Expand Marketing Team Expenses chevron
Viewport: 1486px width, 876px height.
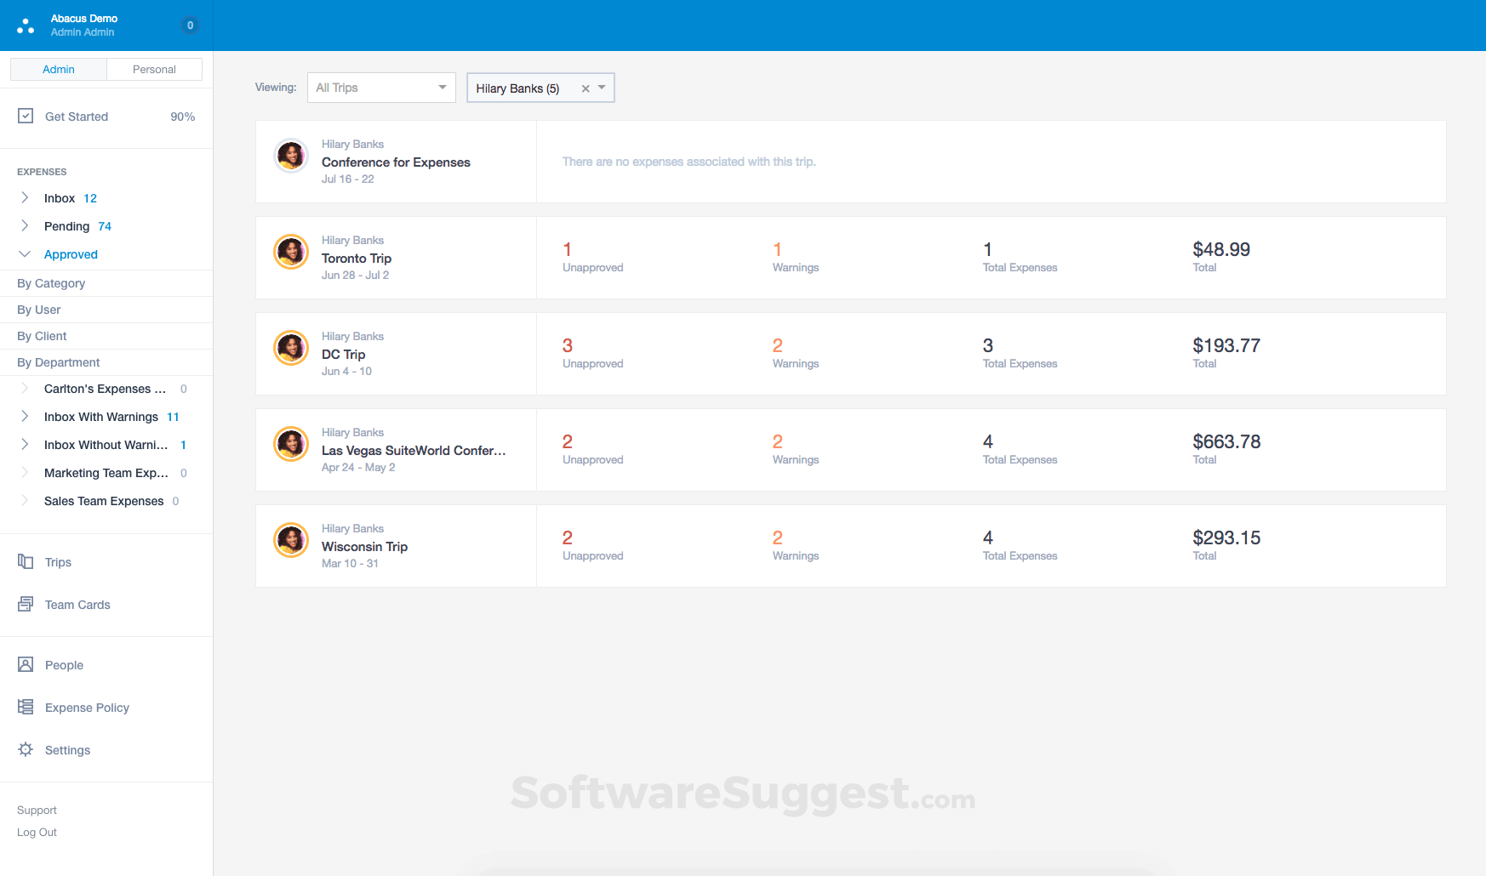click(25, 472)
